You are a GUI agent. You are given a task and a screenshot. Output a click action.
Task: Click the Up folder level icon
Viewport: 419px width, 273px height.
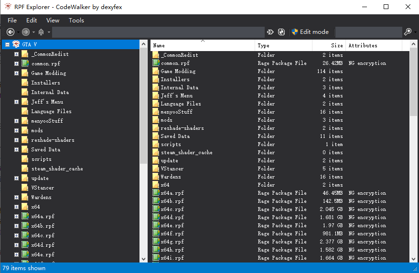41,32
